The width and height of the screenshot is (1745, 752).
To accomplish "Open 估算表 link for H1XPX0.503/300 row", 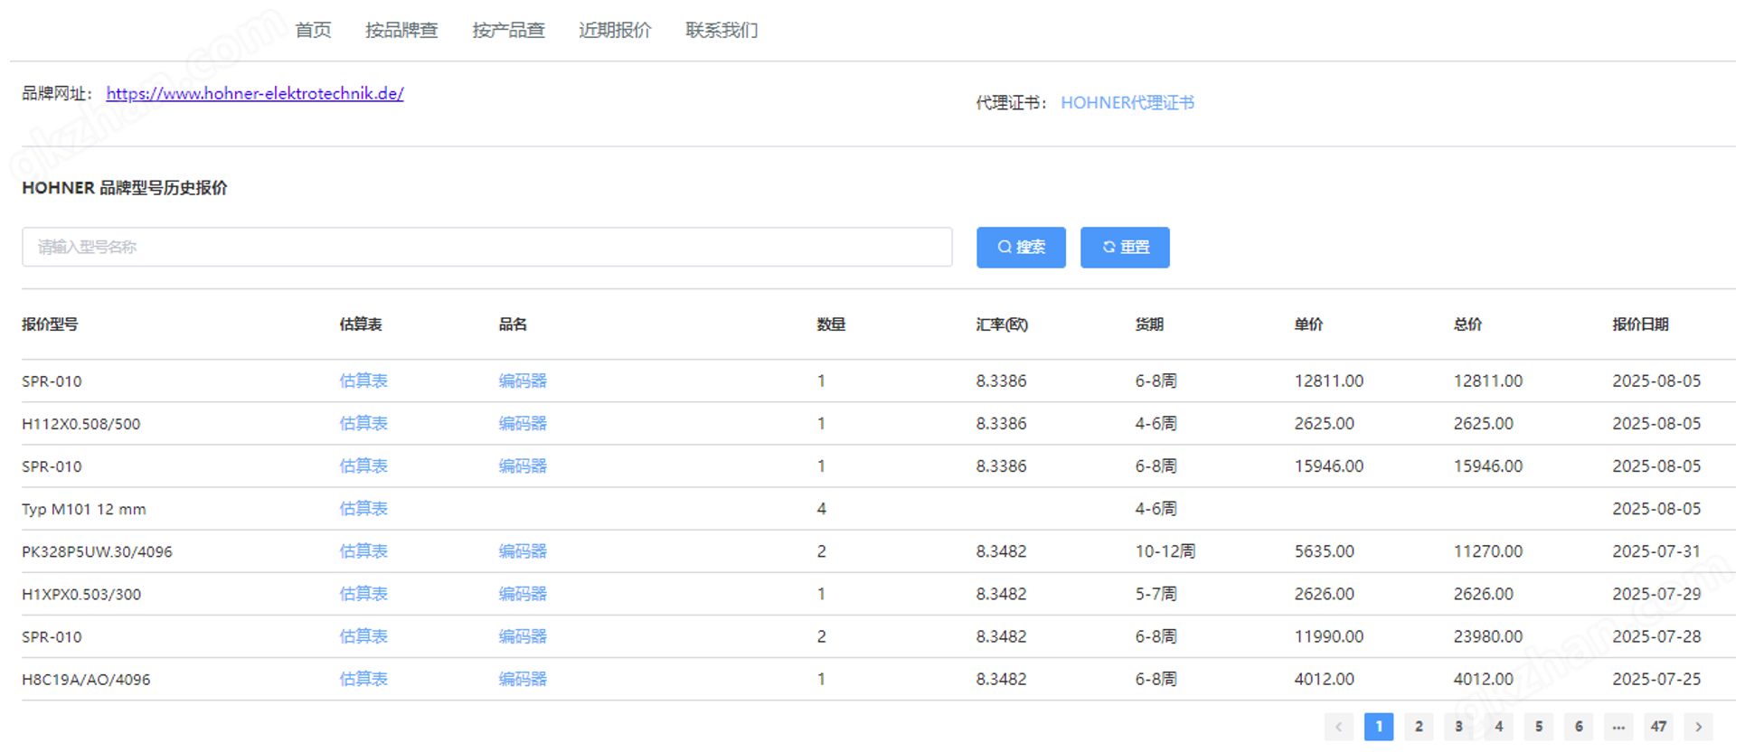I will coord(363,593).
